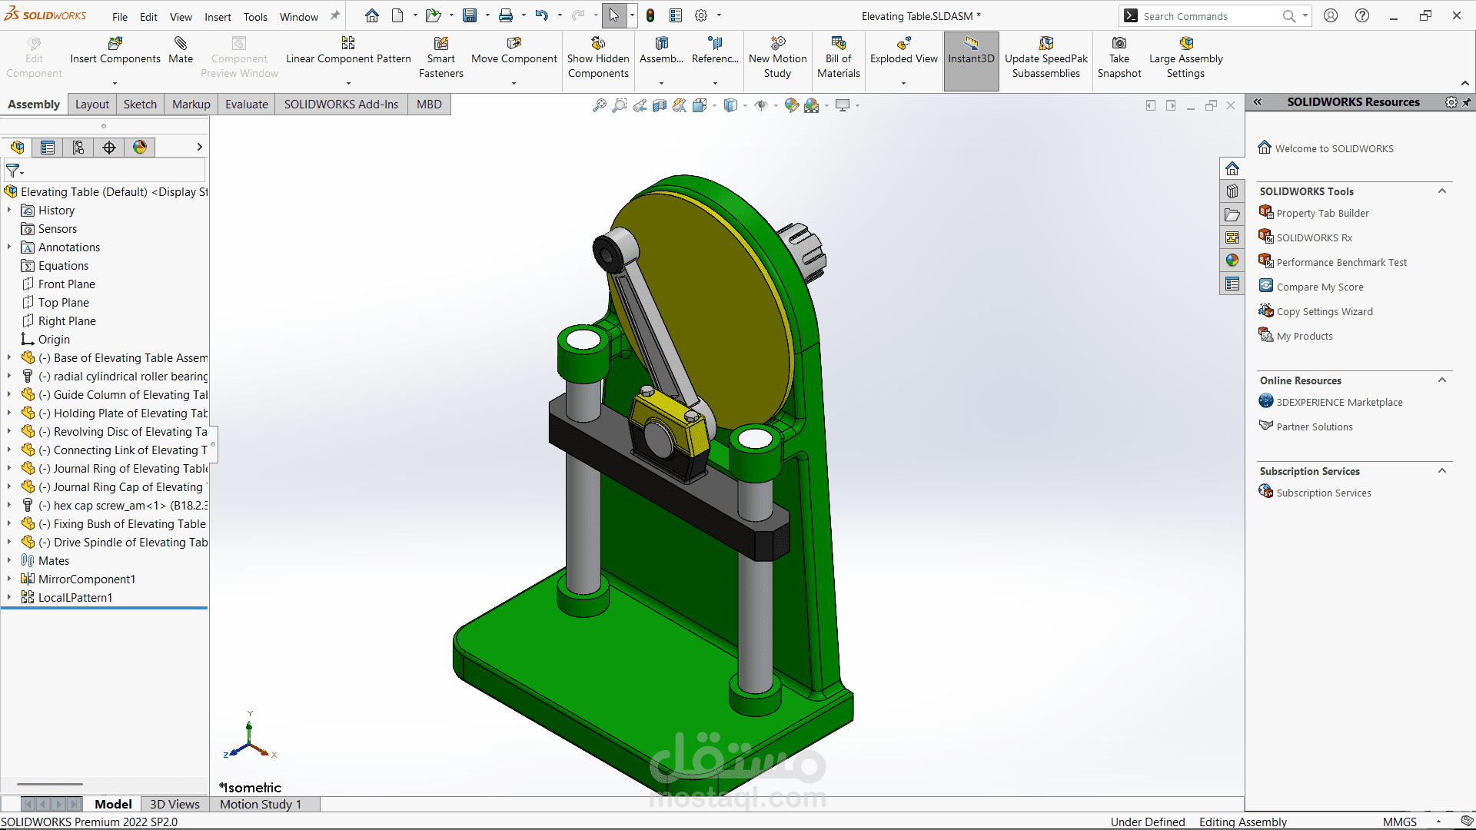Expand the History tree node

(x=9, y=211)
